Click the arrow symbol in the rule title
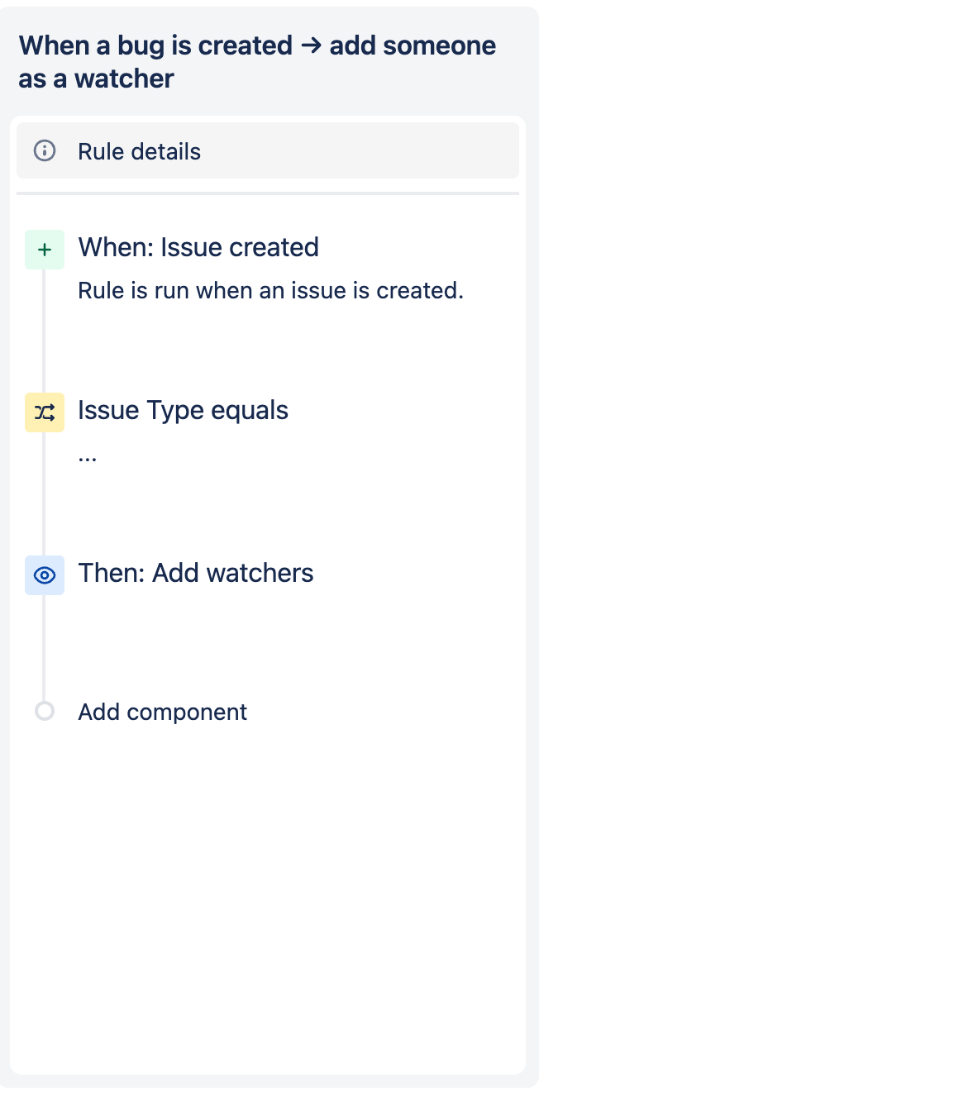Screen dimensions: 954x1101 (x=311, y=45)
